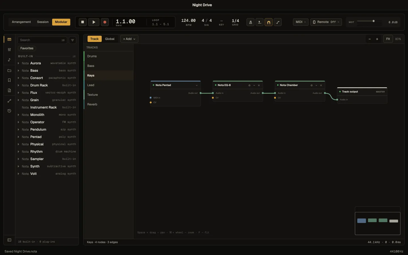Zoom in the canvas with plus
Image resolution: width=408 pixels, height=255 pixels.
coord(377,39)
